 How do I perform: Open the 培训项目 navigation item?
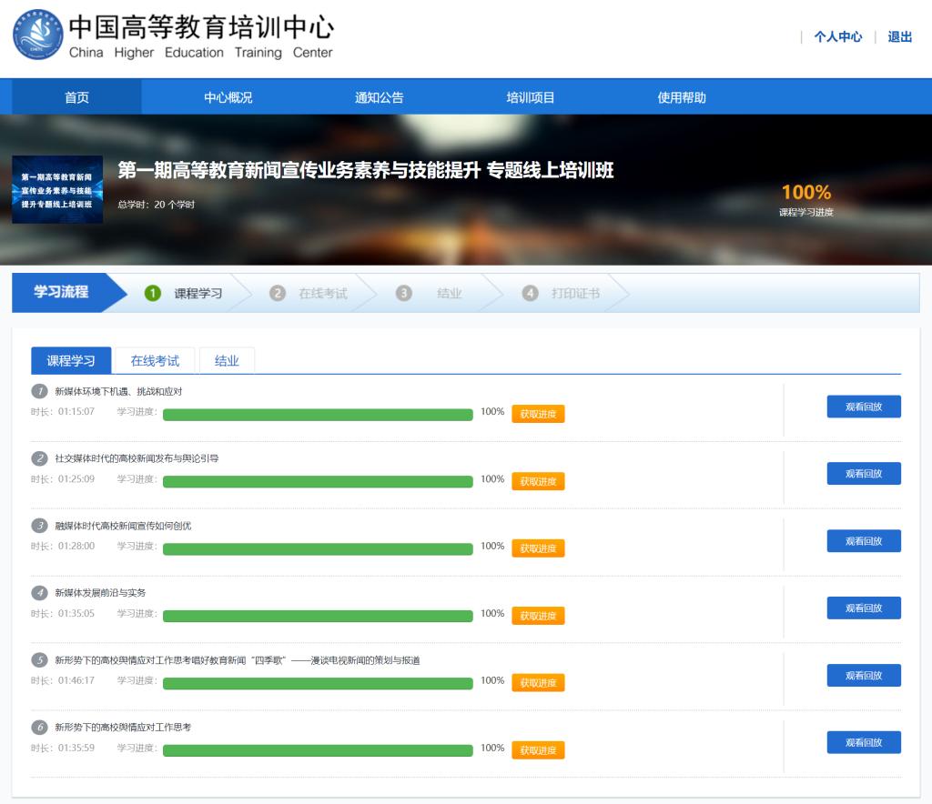(531, 97)
